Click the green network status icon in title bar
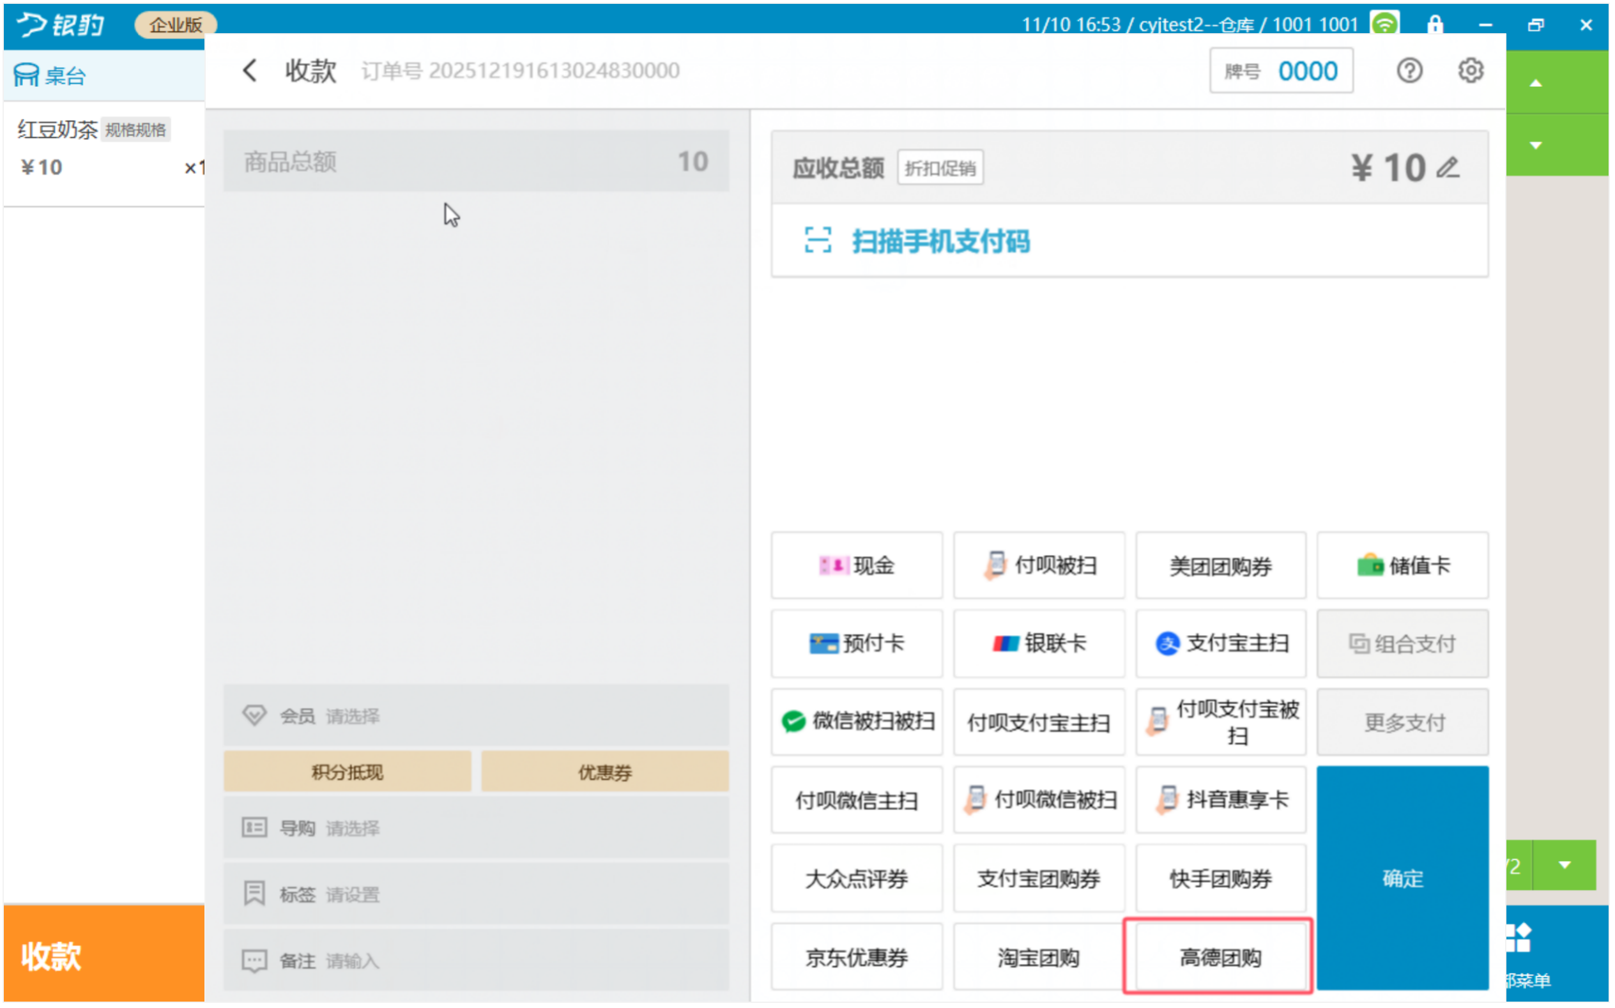The width and height of the screenshot is (1615, 1008). pos(1385,24)
